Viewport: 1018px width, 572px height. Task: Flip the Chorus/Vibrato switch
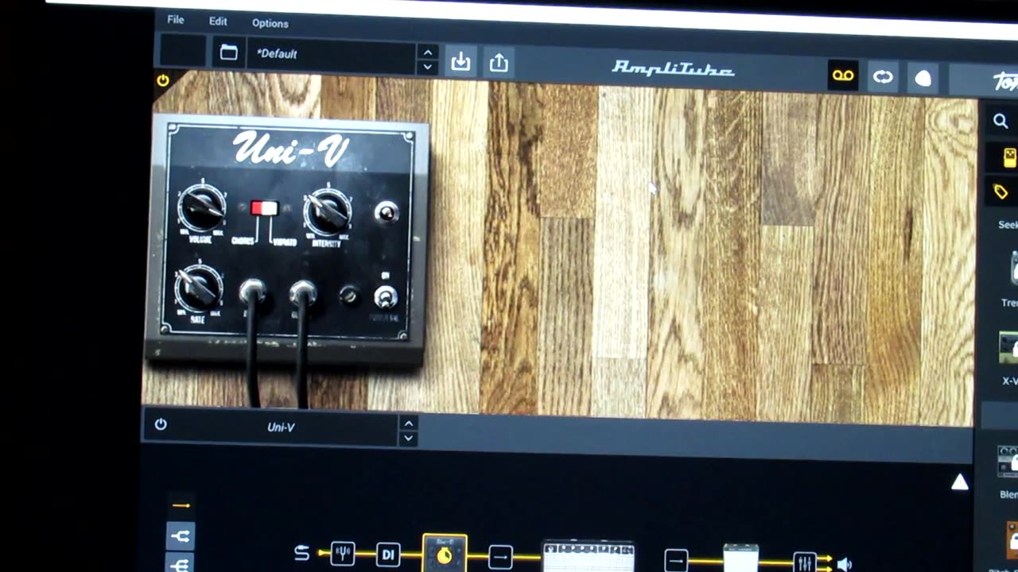[x=264, y=208]
